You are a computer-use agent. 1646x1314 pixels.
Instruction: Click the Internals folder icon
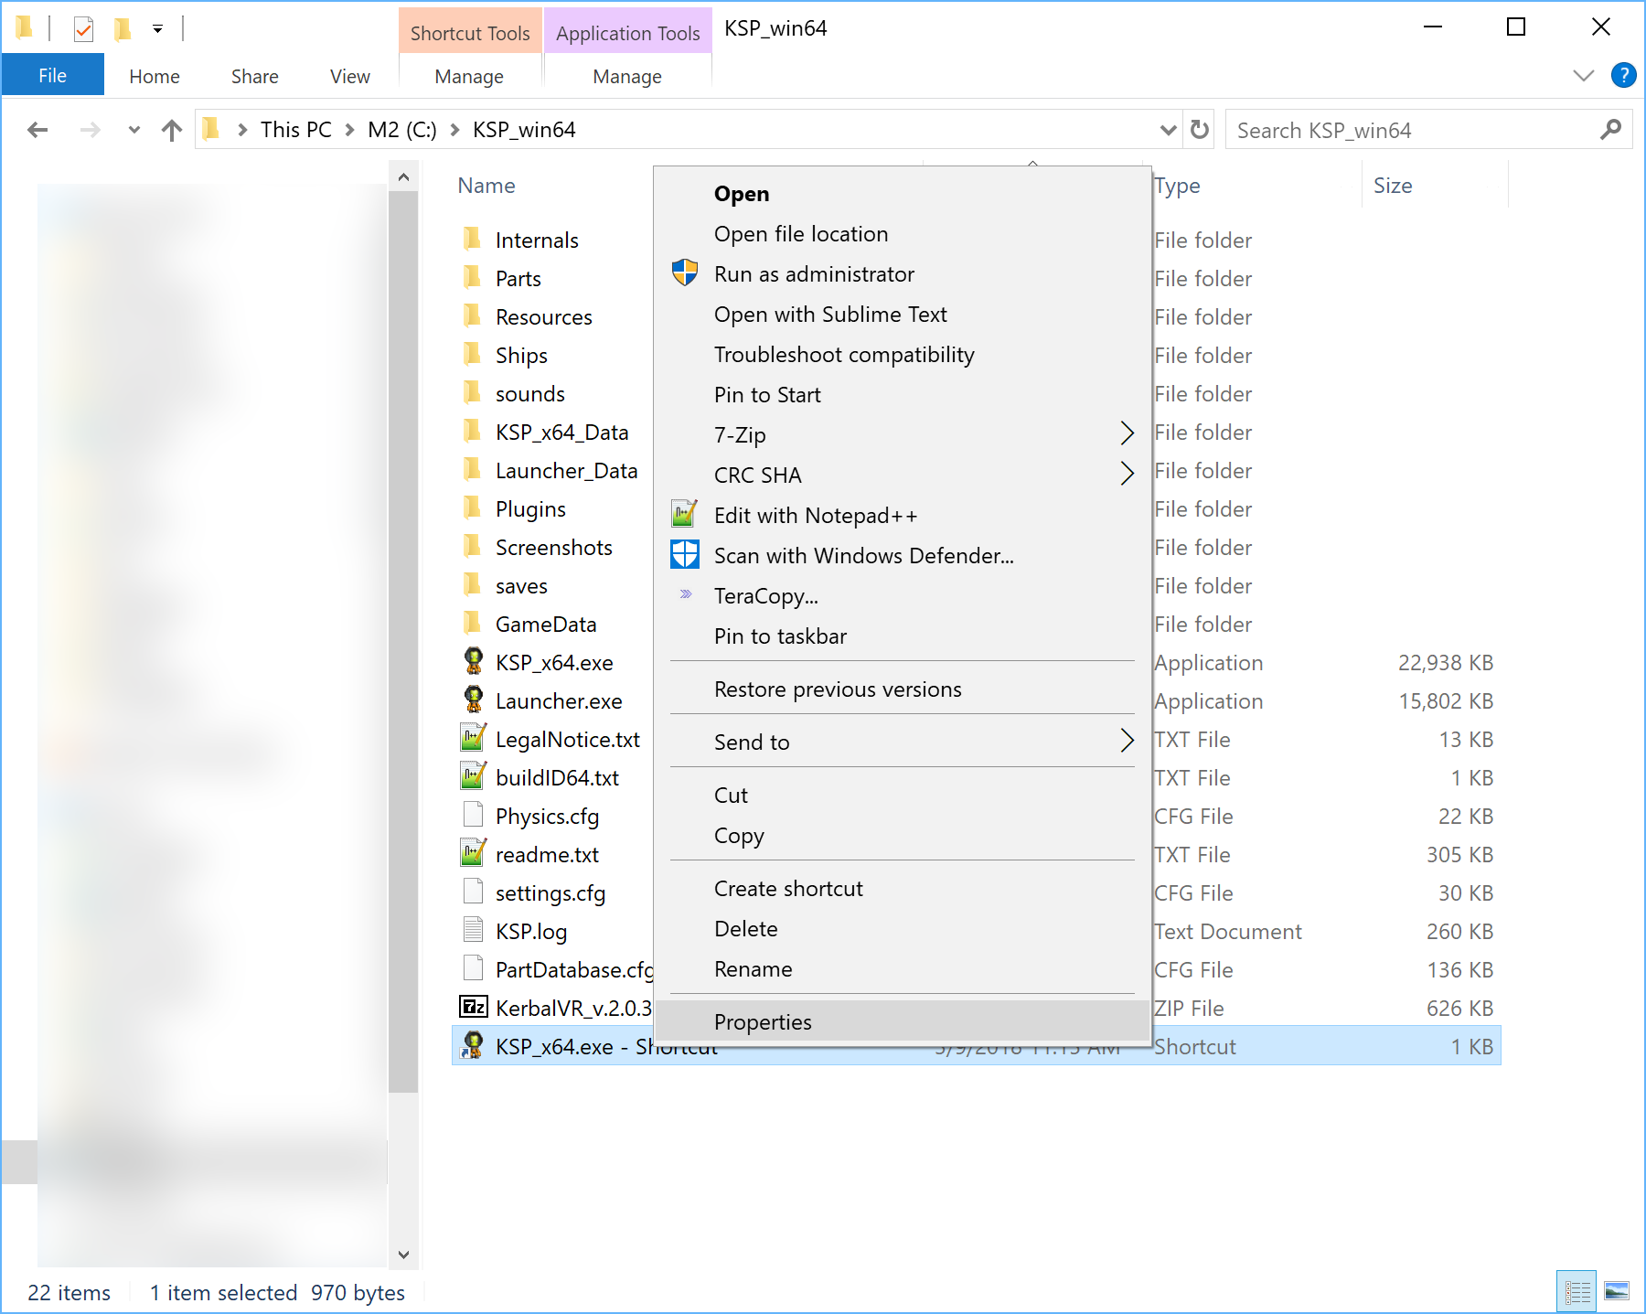(472, 240)
